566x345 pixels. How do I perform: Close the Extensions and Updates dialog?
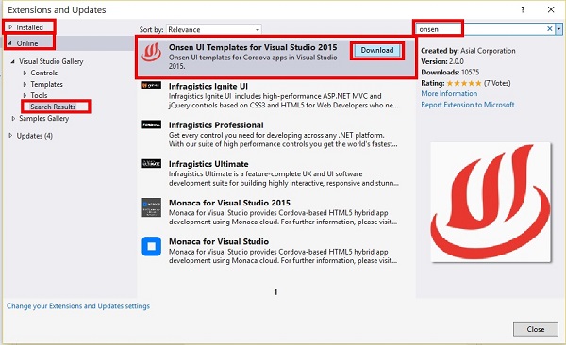pos(535,329)
